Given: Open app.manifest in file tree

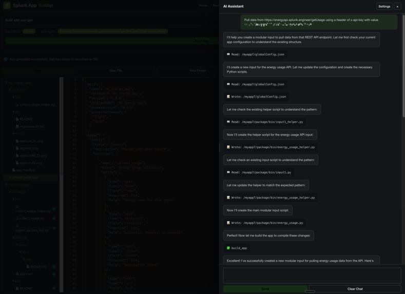Looking at the screenshot, I should [26, 170].
